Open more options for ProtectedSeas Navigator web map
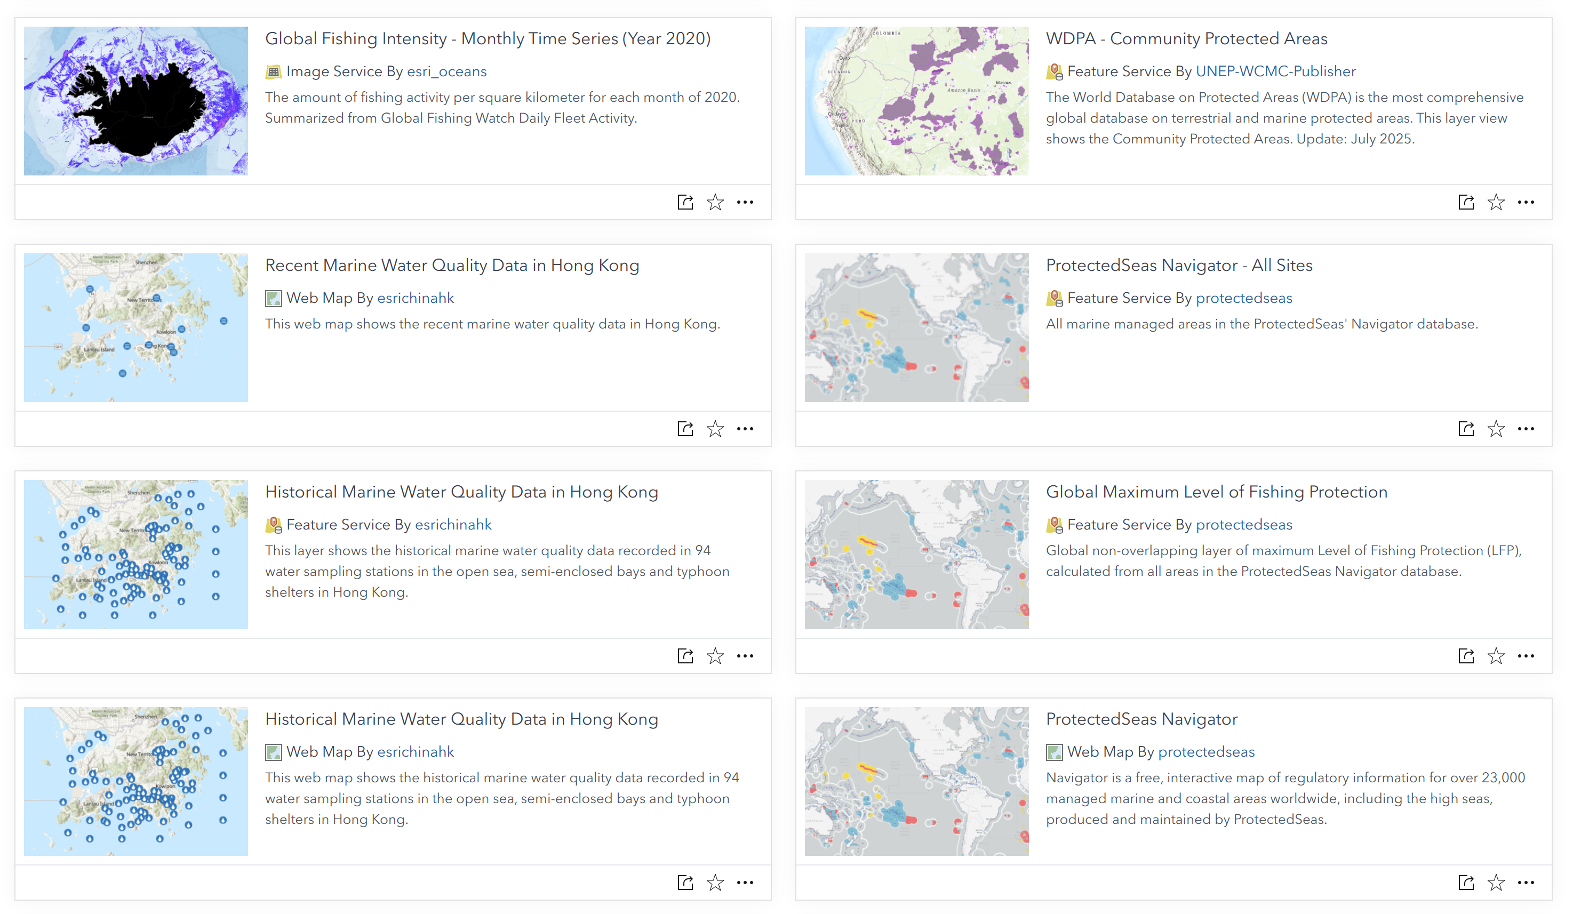 pyautogui.click(x=1526, y=882)
